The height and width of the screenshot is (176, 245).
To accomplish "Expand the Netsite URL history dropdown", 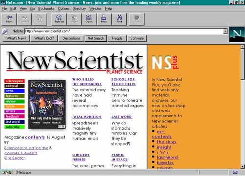I will tap(225, 31).
